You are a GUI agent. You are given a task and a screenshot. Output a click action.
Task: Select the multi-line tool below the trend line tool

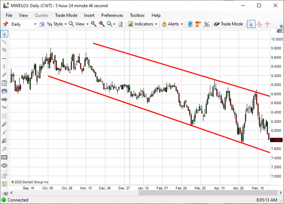[x=4, y=50]
